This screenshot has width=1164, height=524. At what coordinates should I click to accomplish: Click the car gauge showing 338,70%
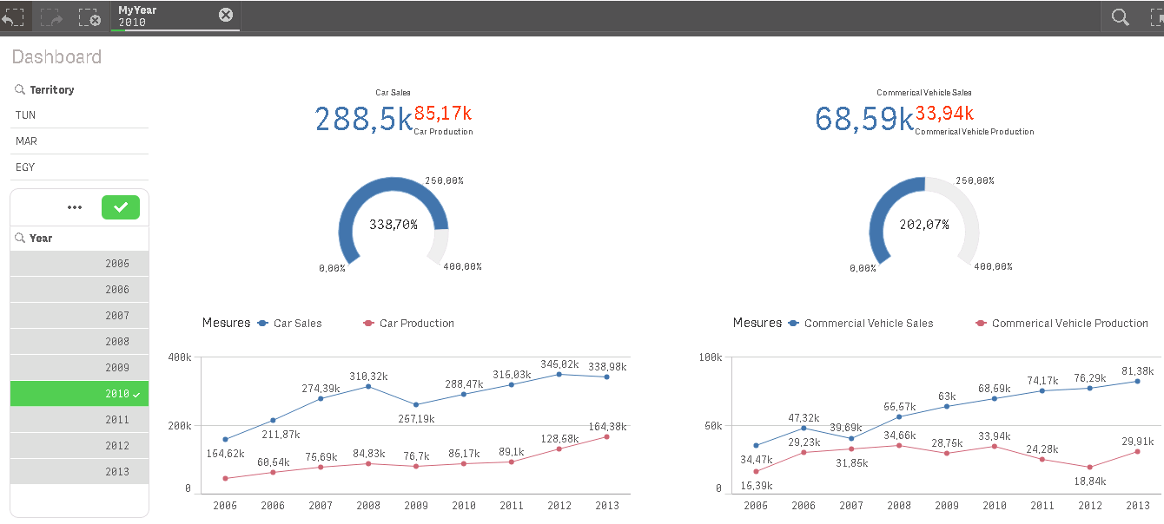(x=393, y=224)
